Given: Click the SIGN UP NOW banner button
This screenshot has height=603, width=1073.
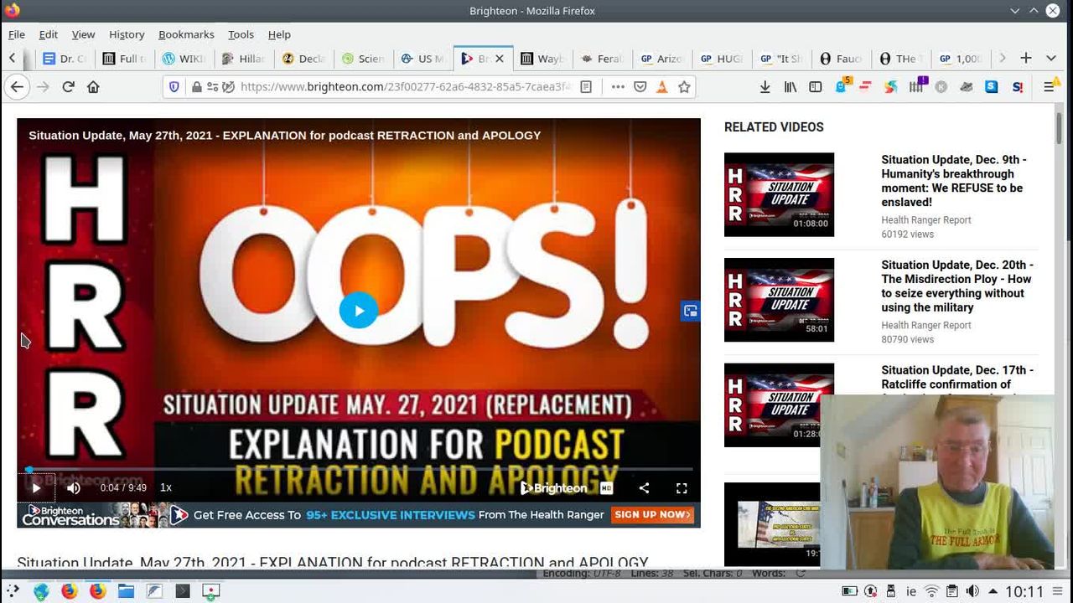Looking at the screenshot, I should [x=652, y=515].
